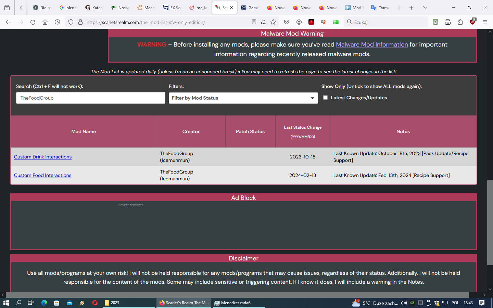Switch to the Game tab

point(250,8)
